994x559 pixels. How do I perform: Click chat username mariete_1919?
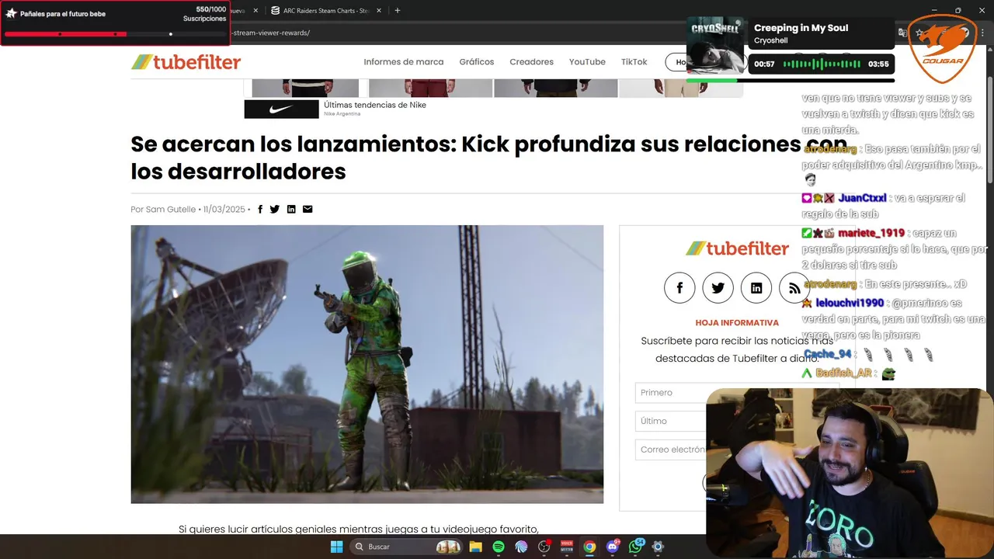(x=871, y=234)
